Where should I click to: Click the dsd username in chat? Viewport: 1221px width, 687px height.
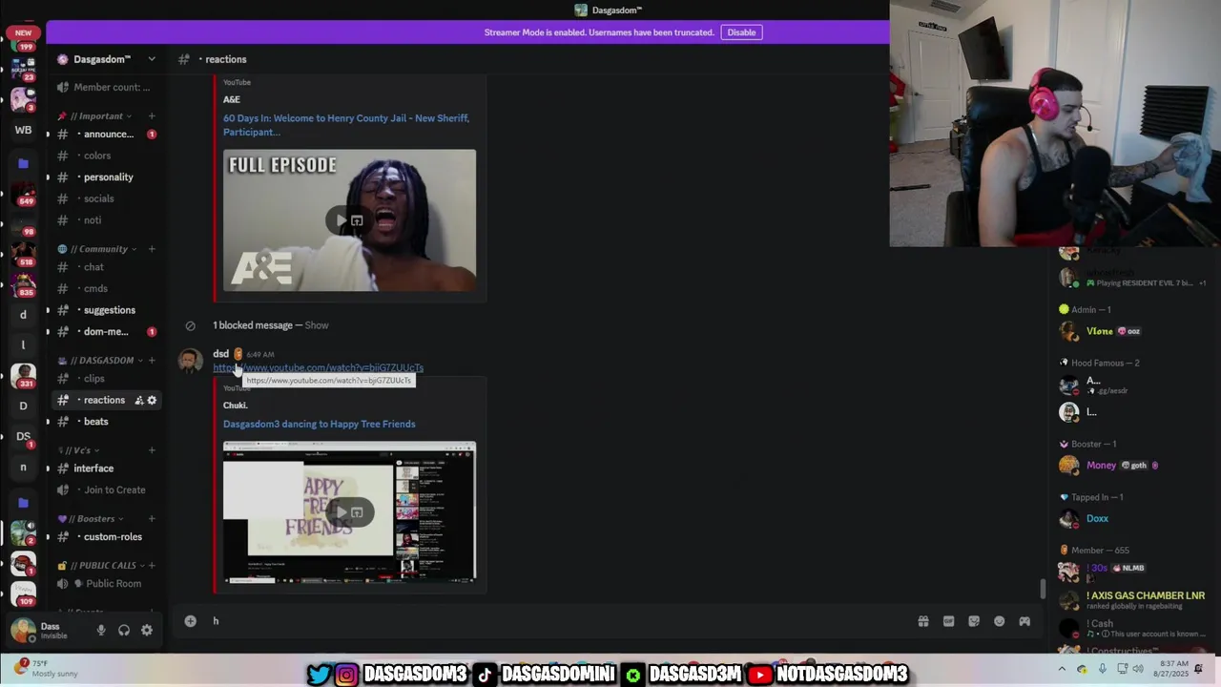220,354
